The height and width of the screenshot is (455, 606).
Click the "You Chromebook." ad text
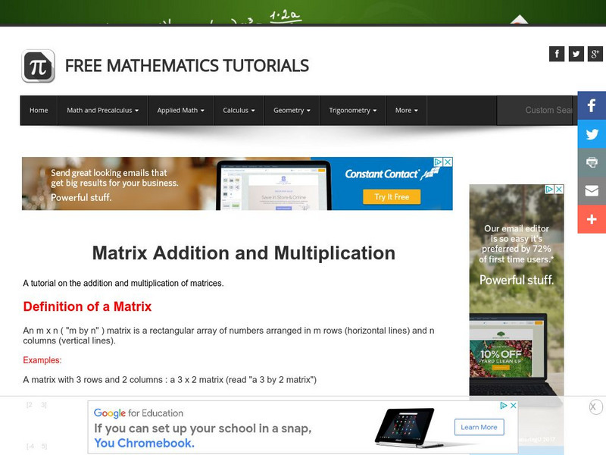click(144, 443)
